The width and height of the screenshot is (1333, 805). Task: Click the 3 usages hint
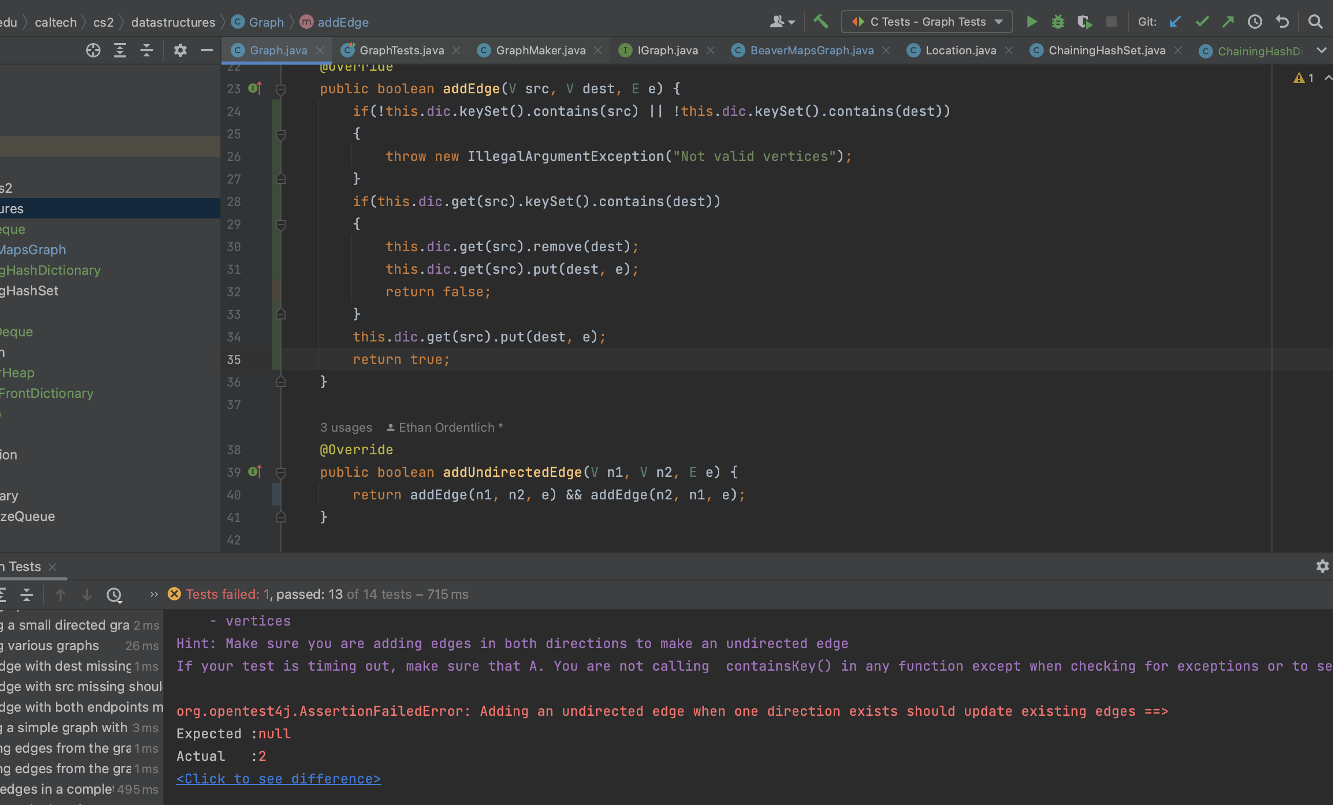[346, 428]
